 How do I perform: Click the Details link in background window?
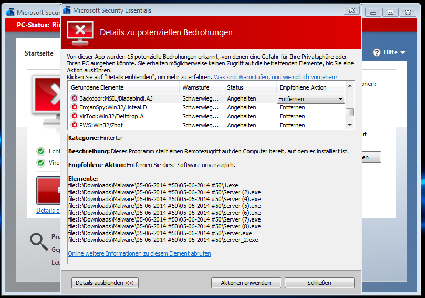[x=48, y=211]
